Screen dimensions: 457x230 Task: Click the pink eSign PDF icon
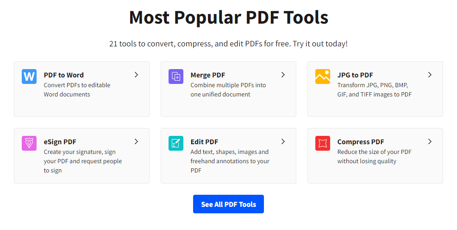pos(29,143)
